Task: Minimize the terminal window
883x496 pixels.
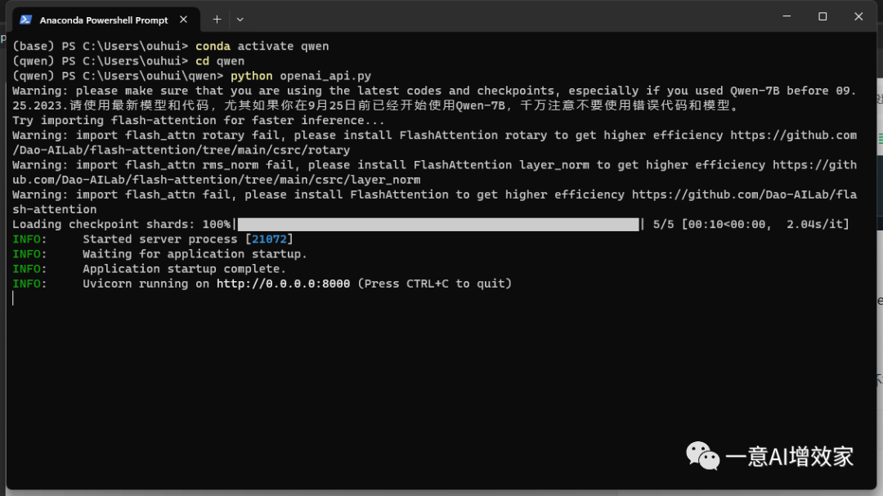Action: tap(787, 16)
